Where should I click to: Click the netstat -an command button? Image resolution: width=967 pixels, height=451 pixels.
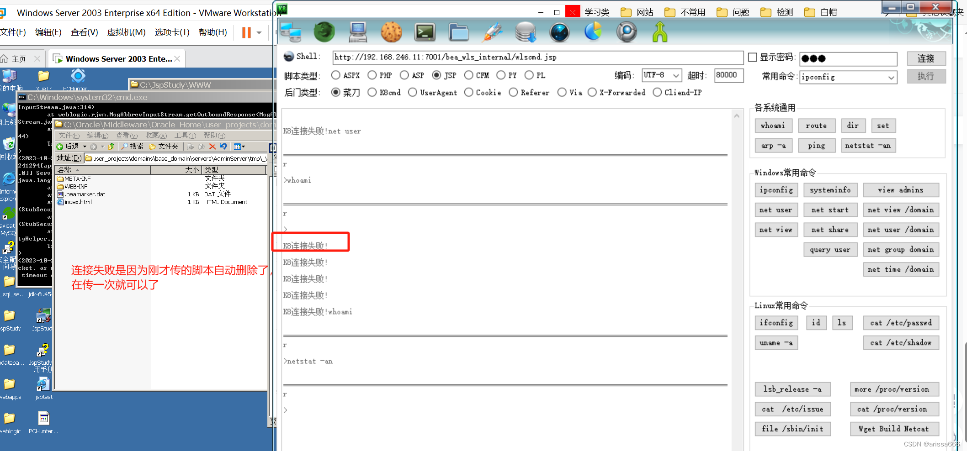click(x=868, y=146)
